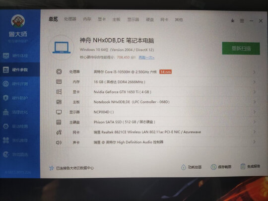This screenshot has height=201, width=268.
Task: Click the green 重新扫描 button
Action: click(241, 49)
